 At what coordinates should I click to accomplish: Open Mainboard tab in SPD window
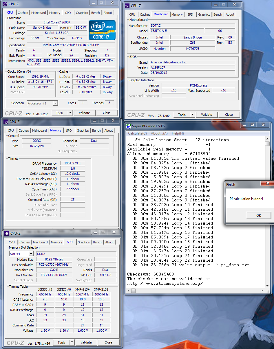click(x=40, y=242)
